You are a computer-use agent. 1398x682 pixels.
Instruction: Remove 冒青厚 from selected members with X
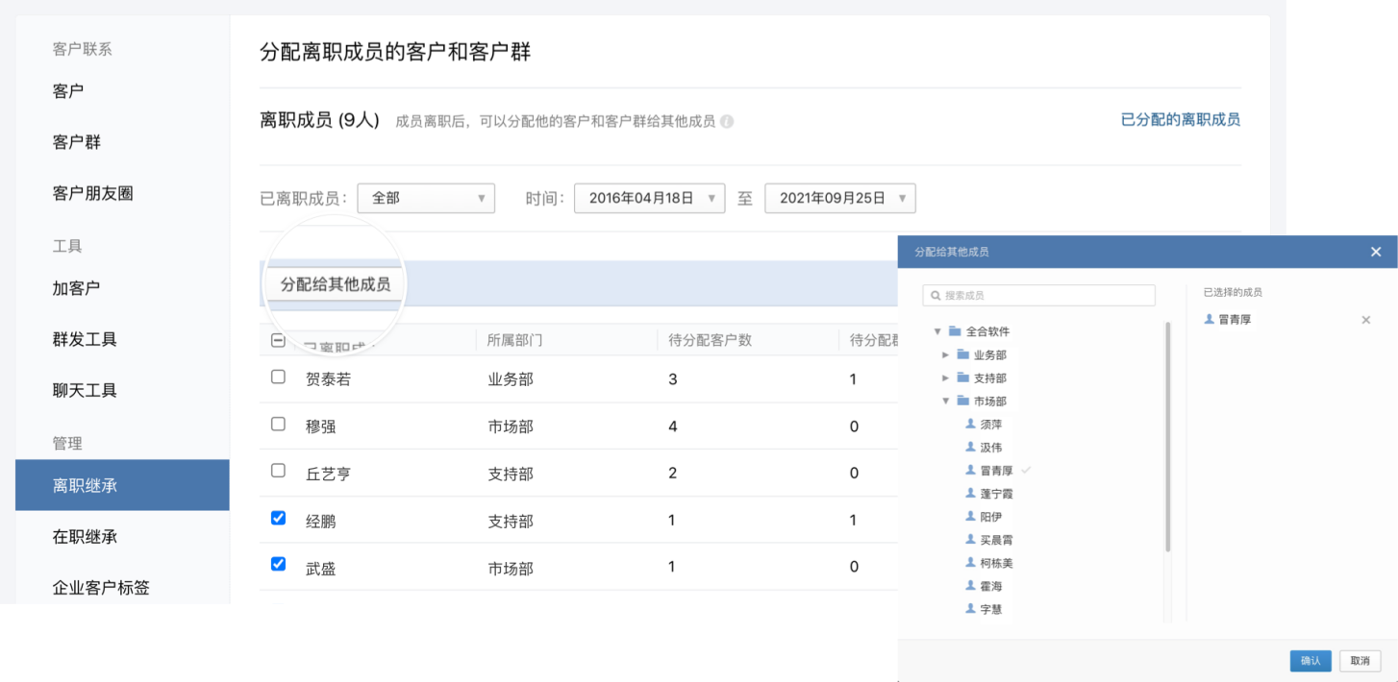pos(1365,320)
